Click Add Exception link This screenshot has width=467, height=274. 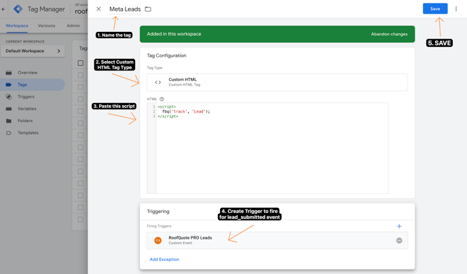164,260
